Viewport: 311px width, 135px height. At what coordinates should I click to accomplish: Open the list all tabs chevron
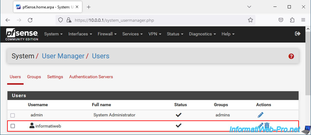[249, 7]
